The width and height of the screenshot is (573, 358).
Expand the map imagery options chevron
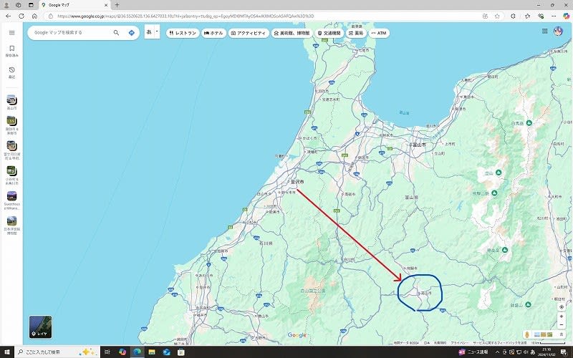(562, 334)
